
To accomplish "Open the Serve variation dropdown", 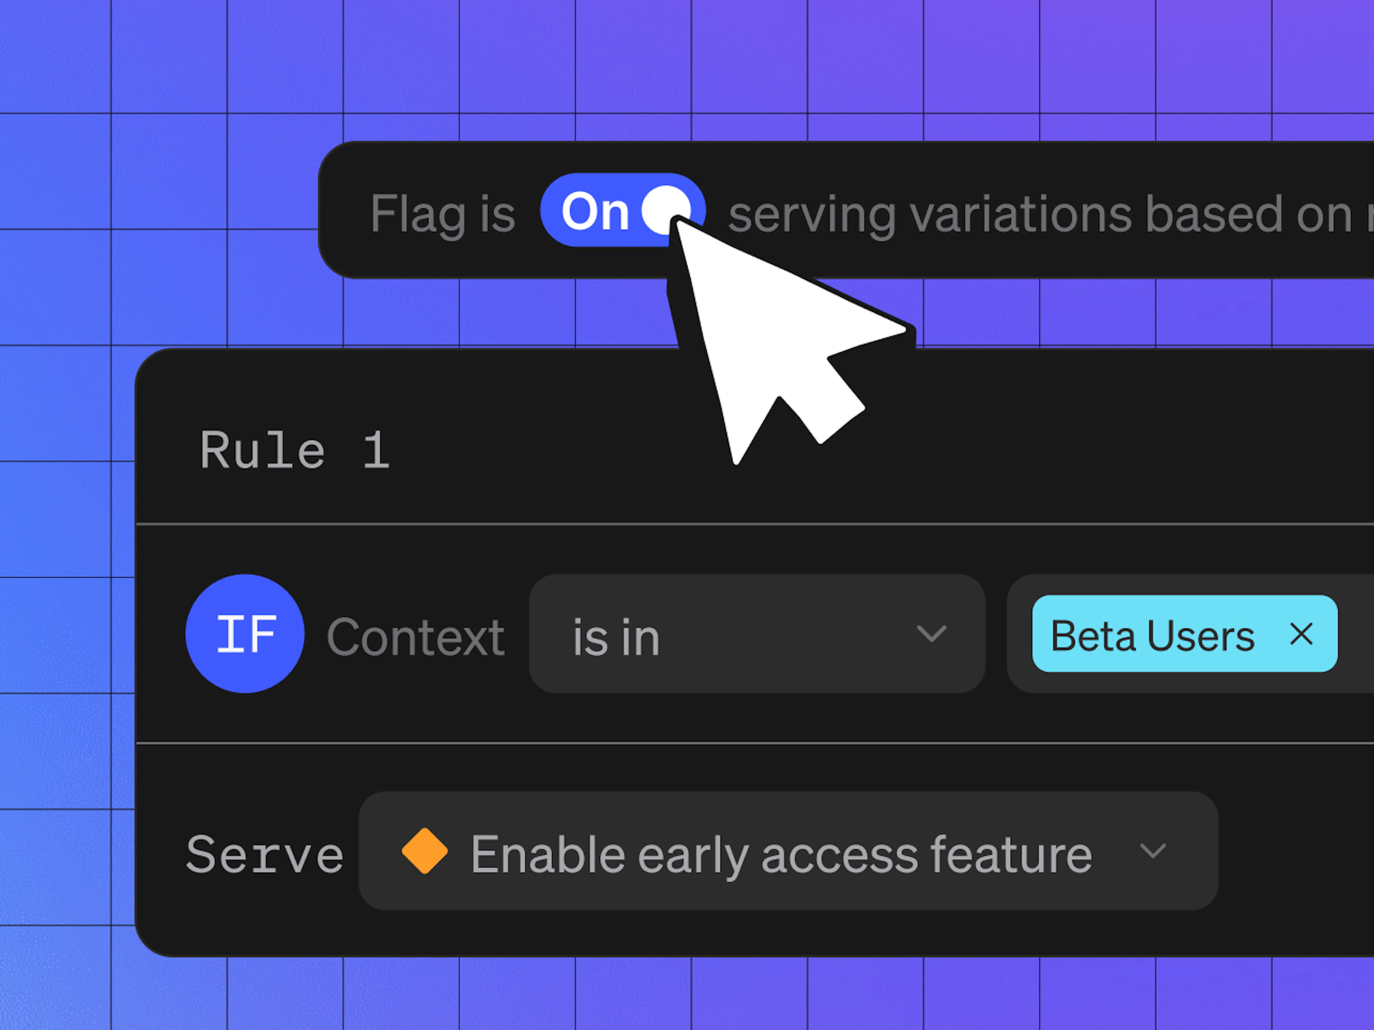I will (788, 850).
